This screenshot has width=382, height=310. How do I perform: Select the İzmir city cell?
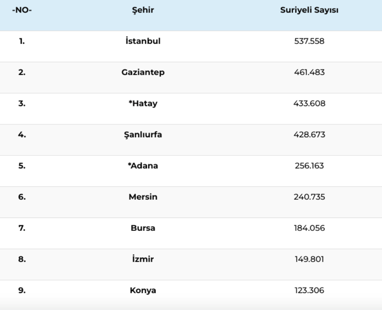[x=143, y=259]
